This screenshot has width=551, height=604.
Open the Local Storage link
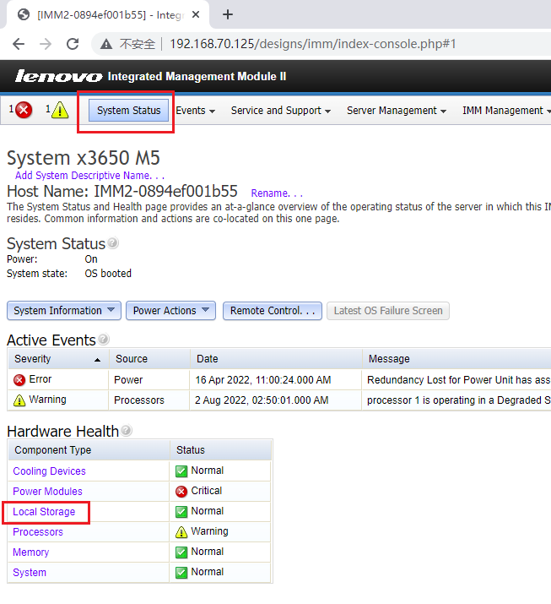pyautogui.click(x=44, y=512)
